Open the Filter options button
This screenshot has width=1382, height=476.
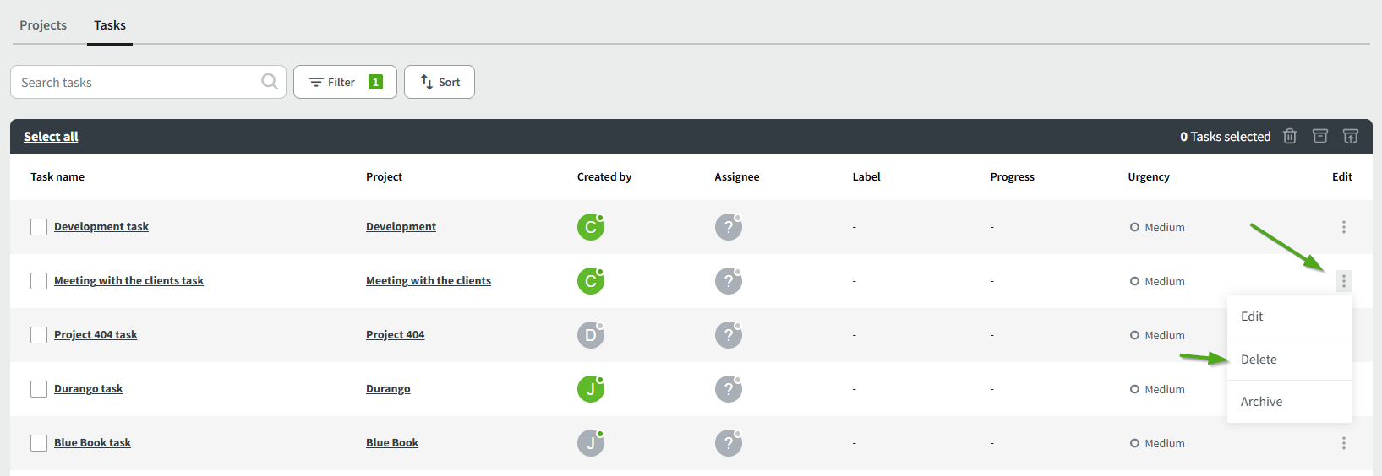tap(345, 82)
